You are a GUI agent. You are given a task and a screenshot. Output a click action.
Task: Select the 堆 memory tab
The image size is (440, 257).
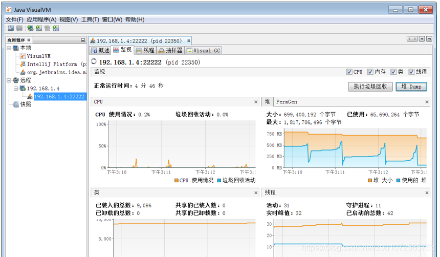click(268, 102)
